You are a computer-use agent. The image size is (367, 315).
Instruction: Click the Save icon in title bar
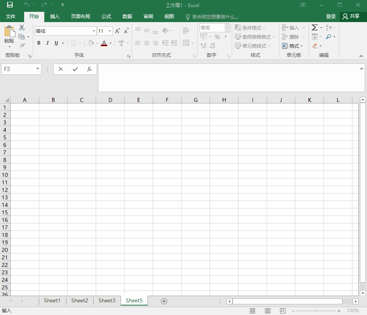[x=10, y=5]
